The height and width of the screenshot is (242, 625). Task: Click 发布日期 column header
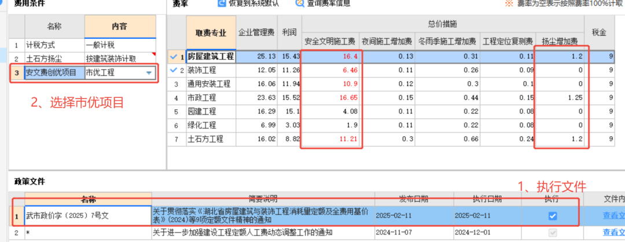tap(414, 199)
